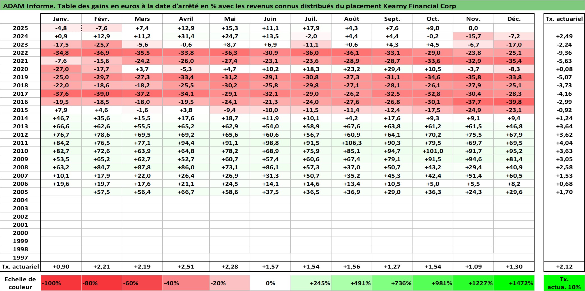
Task: Click the 'Janv.' column header
Action: coord(61,19)
